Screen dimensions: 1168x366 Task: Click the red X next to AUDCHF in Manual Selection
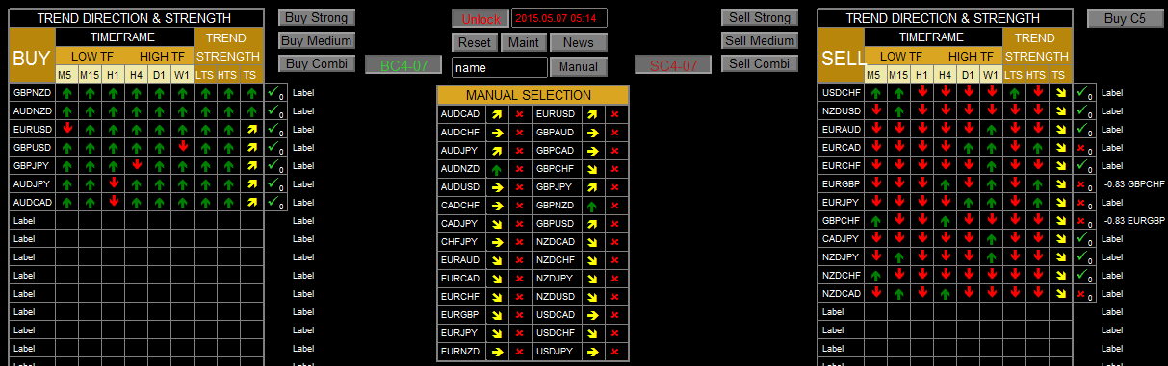[x=520, y=133]
